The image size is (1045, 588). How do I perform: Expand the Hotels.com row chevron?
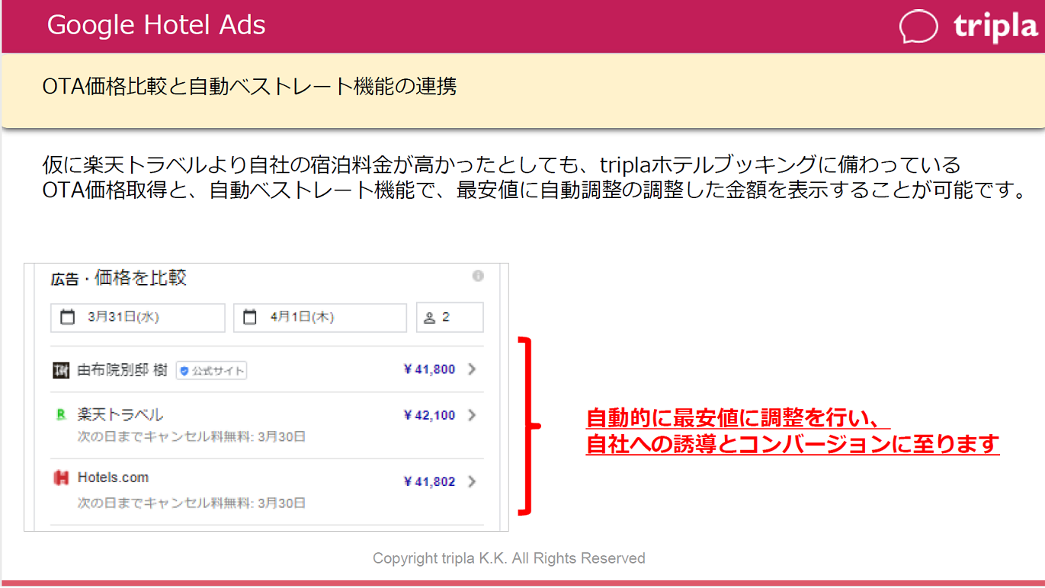[x=472, y=481]
